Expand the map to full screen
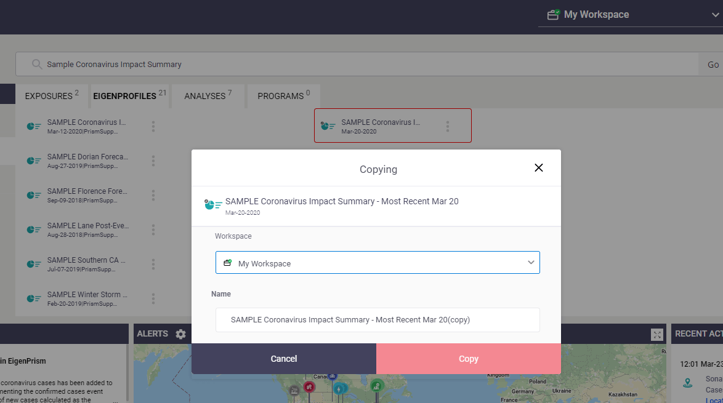This screenshot has width=723, height=403. click(656, 335)
